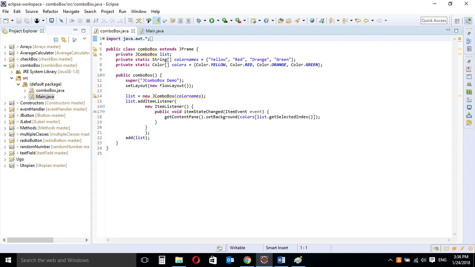
Task: Toggle Show Whitespace Characters in toolbar
Action: click(188, 20)
